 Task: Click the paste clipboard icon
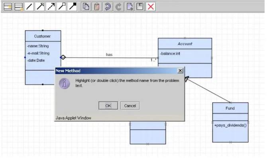point(97,7)
